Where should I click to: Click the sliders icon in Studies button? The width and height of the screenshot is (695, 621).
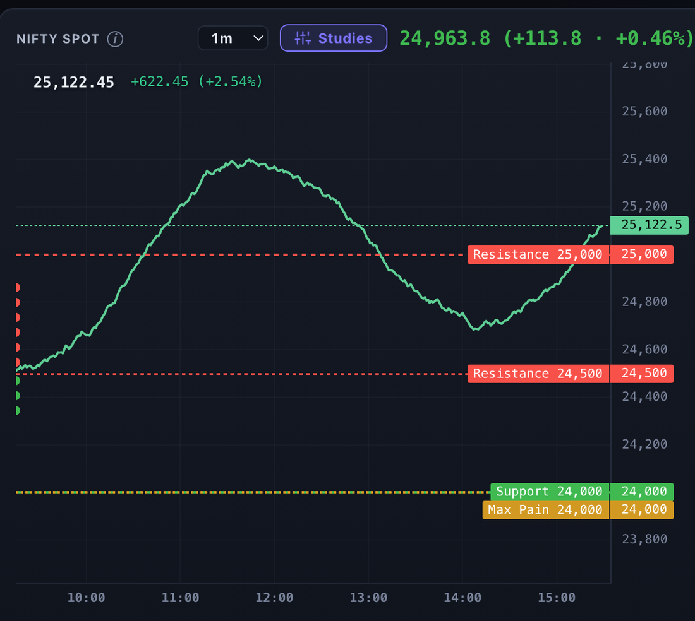[x=303, y=38]
